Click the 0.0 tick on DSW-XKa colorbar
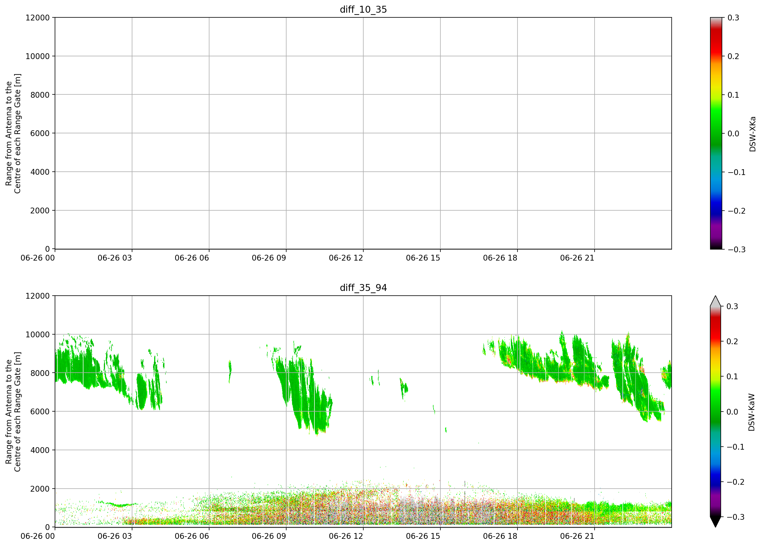This screenshot has height=546, width=762. pyautogui.click(x=733, y=133)
